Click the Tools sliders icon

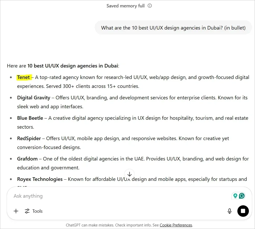pyautogui.click(x=27, y=211)
